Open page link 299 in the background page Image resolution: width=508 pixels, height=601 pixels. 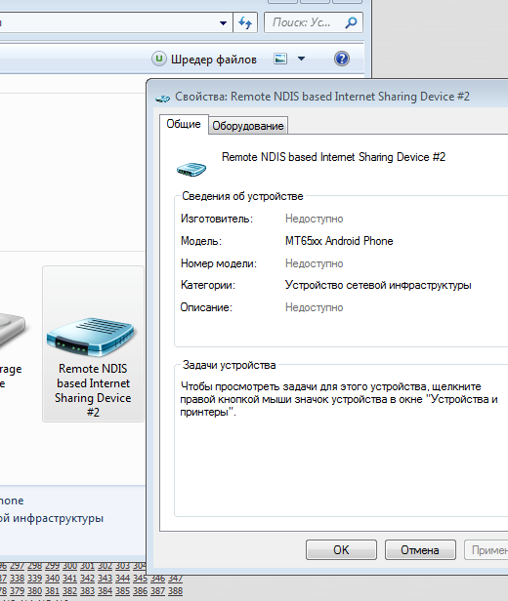pos(52,566)
